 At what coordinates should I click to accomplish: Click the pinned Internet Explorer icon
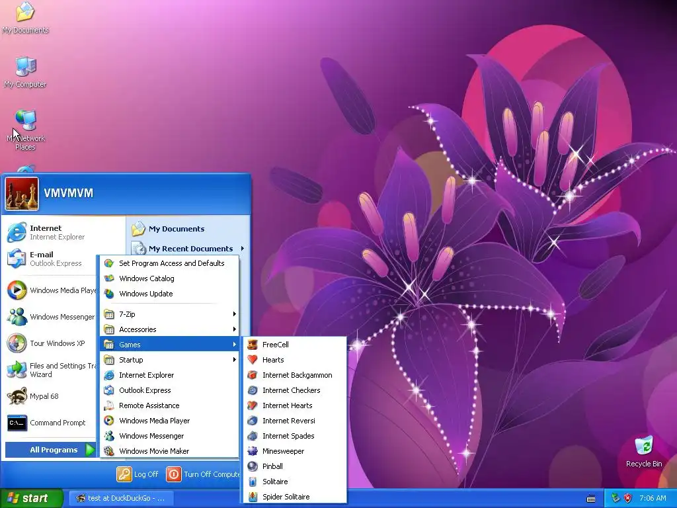point(17,232)
